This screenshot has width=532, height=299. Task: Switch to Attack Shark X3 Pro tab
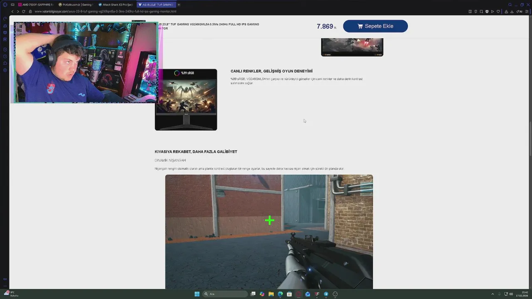coord(116,5)
